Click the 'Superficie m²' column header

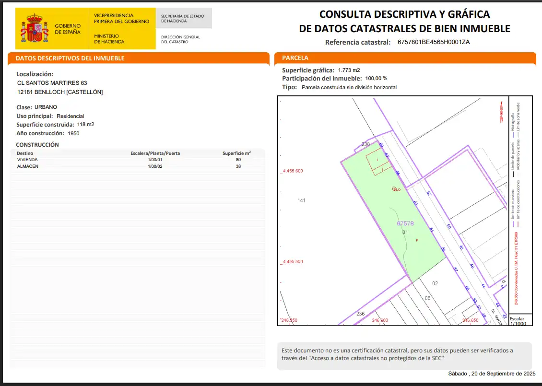tap(237, 153)
